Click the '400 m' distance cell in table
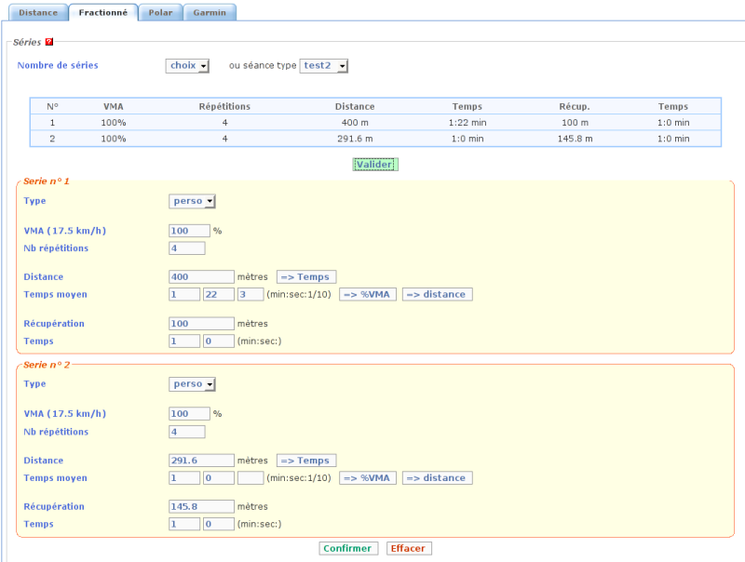Screen dimensions: 745x562 point(355,123)
